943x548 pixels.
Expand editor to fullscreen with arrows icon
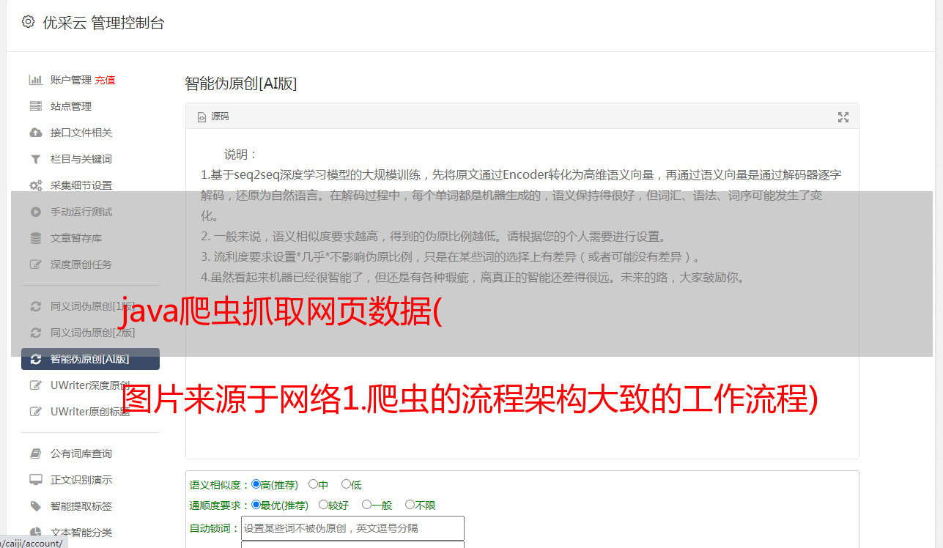coord(843,117)
